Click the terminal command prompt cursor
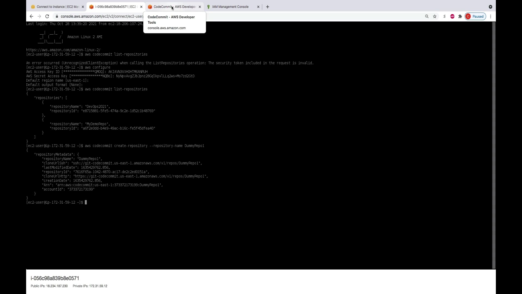This screenshot has width=522, height=294. click(x=86, y=202)
